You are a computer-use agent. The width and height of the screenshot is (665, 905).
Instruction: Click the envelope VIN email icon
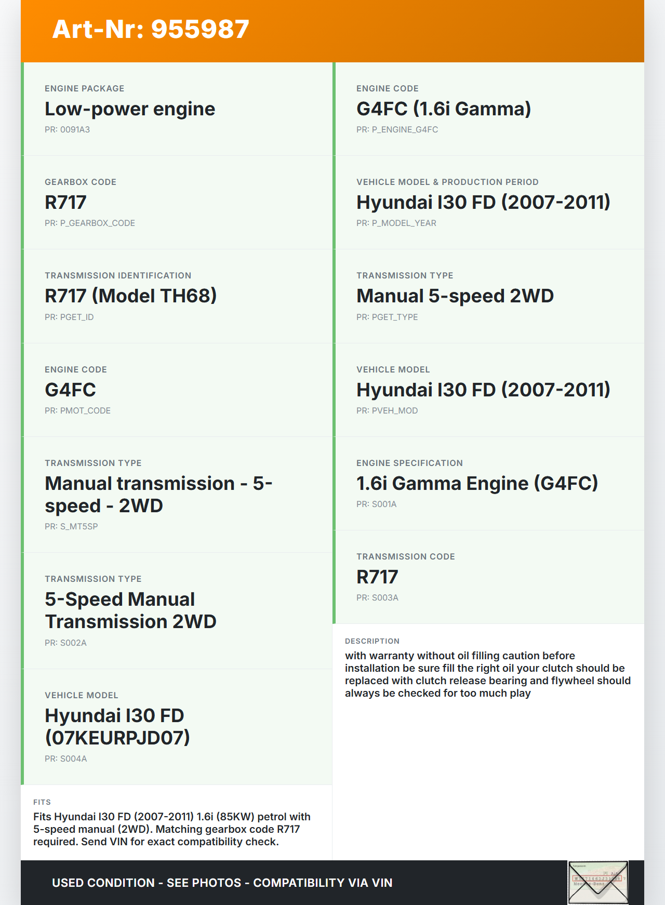pos(598,882)
